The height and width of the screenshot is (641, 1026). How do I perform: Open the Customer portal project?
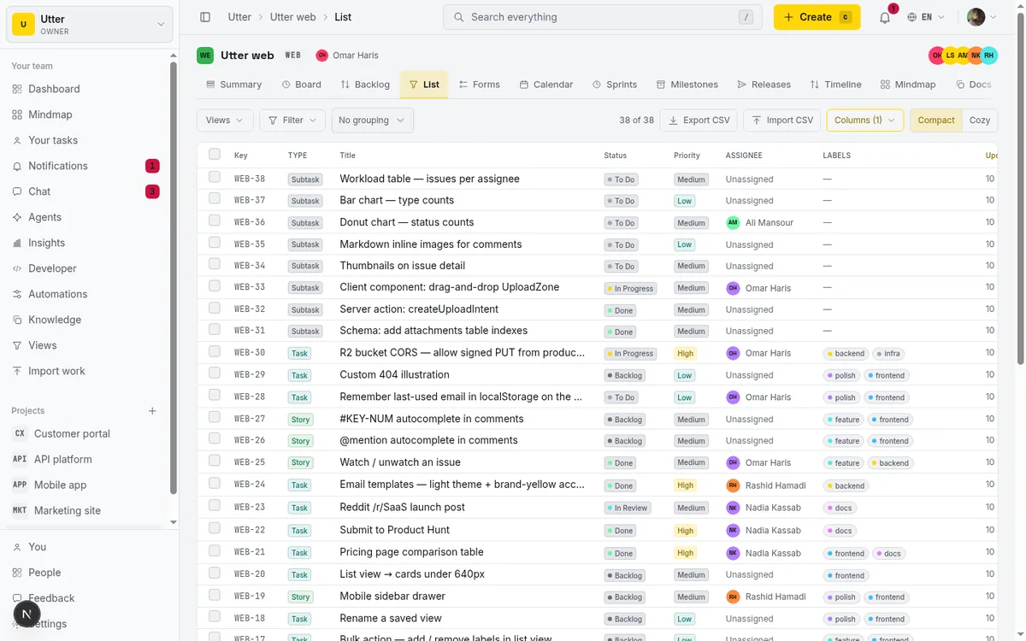[x=89, y=433]
